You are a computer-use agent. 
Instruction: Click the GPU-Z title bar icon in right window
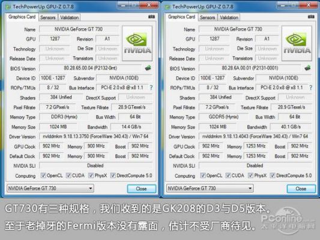[x=168, y=7]
